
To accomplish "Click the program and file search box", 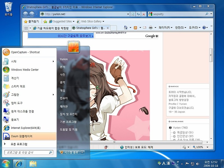I will [x=29, y=152].
